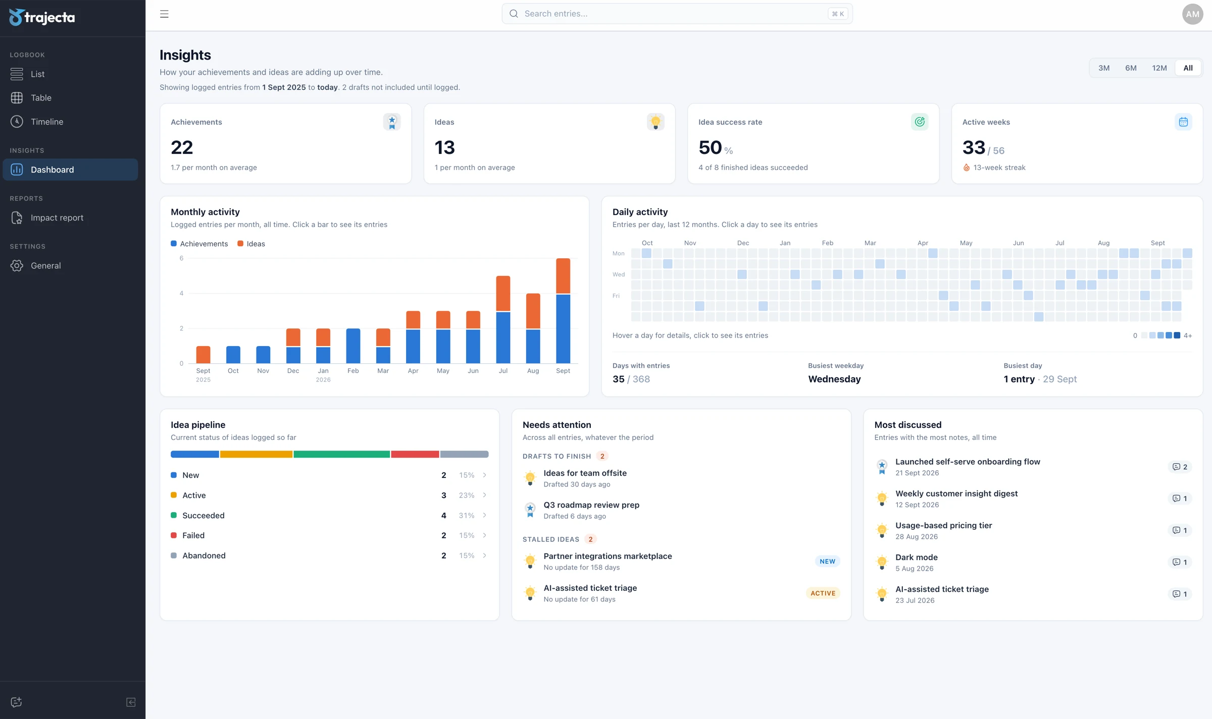Focus the Search entries input field
Viewport: 1212px width, 719px height.
[677, 14]
